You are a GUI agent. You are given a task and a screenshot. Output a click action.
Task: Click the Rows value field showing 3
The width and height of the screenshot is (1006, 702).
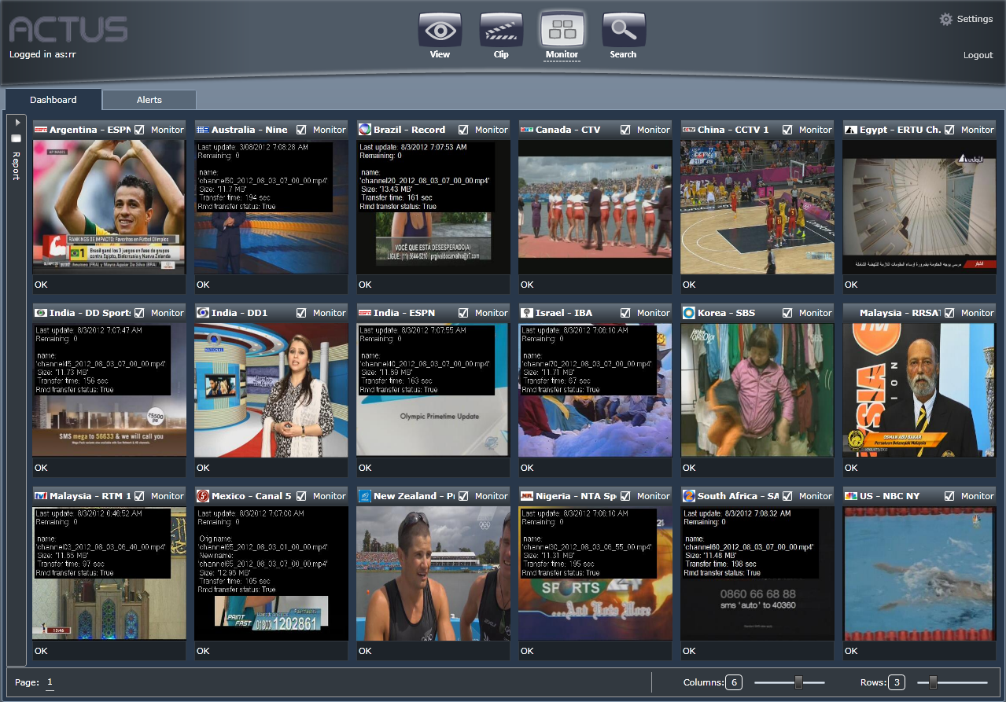(896, 682)
